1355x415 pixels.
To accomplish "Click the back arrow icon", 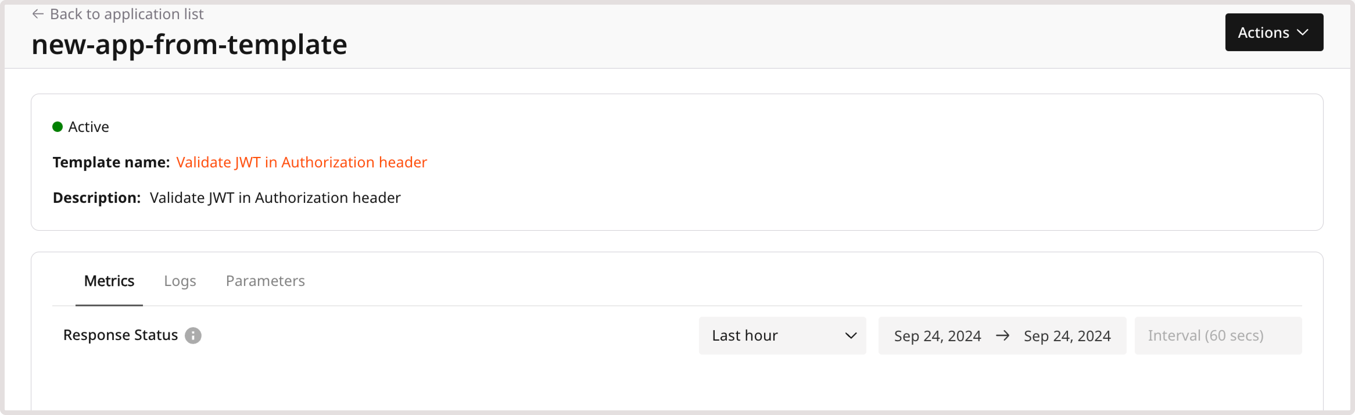I will [x=37, y=14].
